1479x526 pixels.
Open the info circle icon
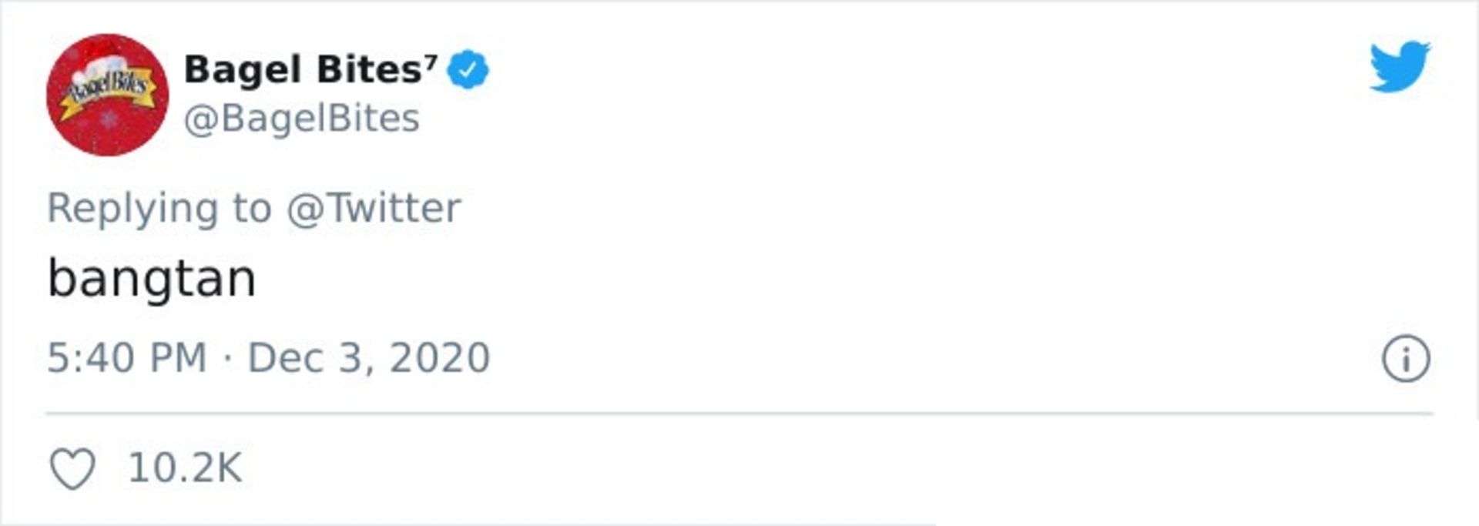[x=1406, y=359]
